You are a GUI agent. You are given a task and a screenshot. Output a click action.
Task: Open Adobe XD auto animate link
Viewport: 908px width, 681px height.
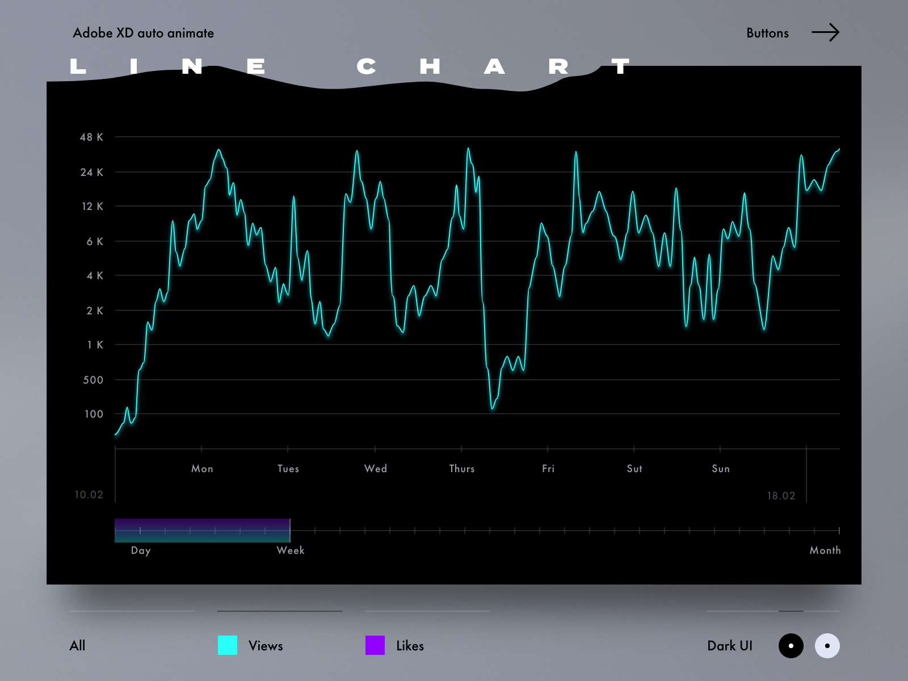tap(143, 32)
